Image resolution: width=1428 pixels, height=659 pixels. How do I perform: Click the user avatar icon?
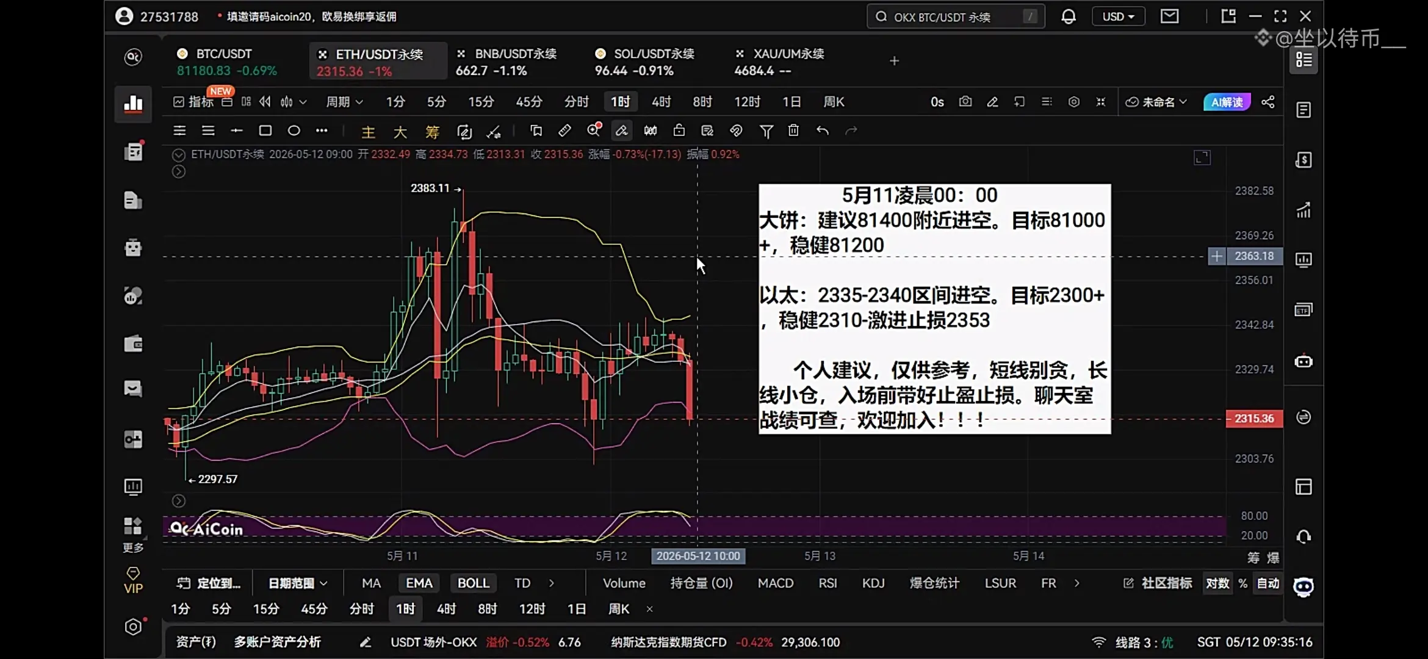click(x=124, y=16)
